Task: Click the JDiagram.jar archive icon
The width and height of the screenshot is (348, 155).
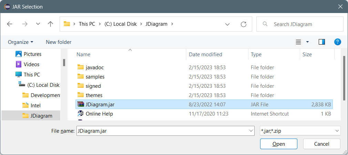Action: tap(81, 105)
